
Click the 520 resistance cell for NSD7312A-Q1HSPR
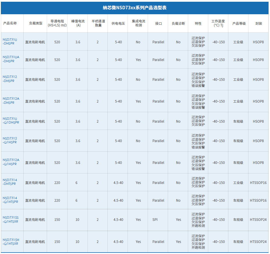pos(57,163)
